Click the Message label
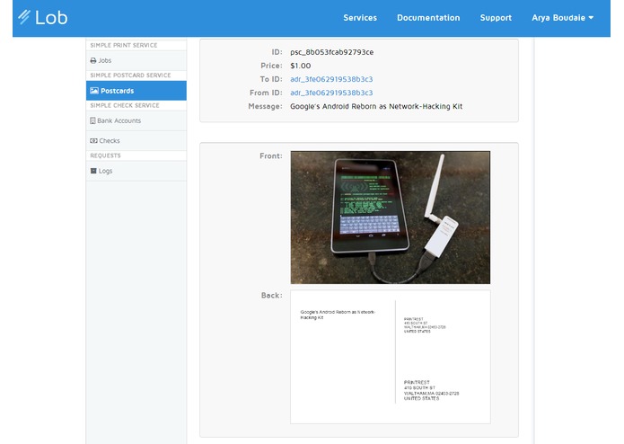 [x=265, y=106]
